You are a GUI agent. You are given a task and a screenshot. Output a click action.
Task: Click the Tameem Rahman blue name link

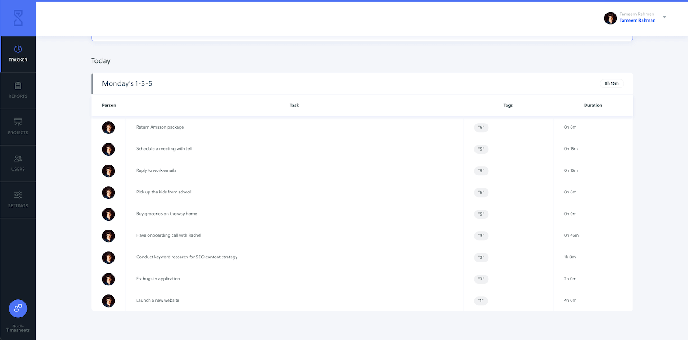point(637,21)
